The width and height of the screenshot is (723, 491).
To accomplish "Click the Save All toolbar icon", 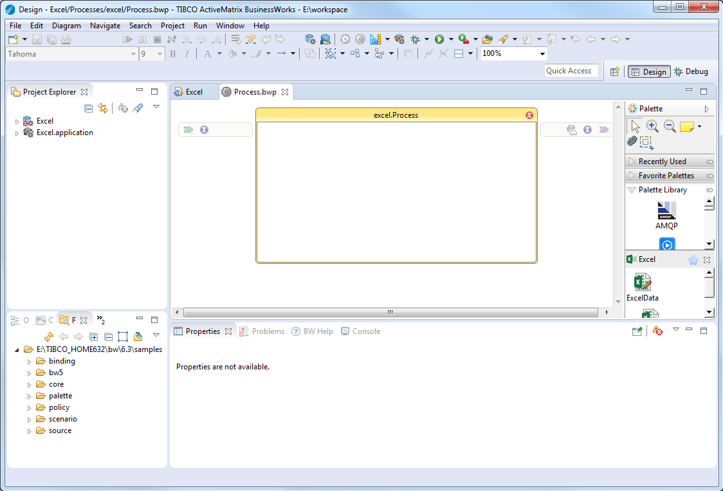I will tap(51, 40).
